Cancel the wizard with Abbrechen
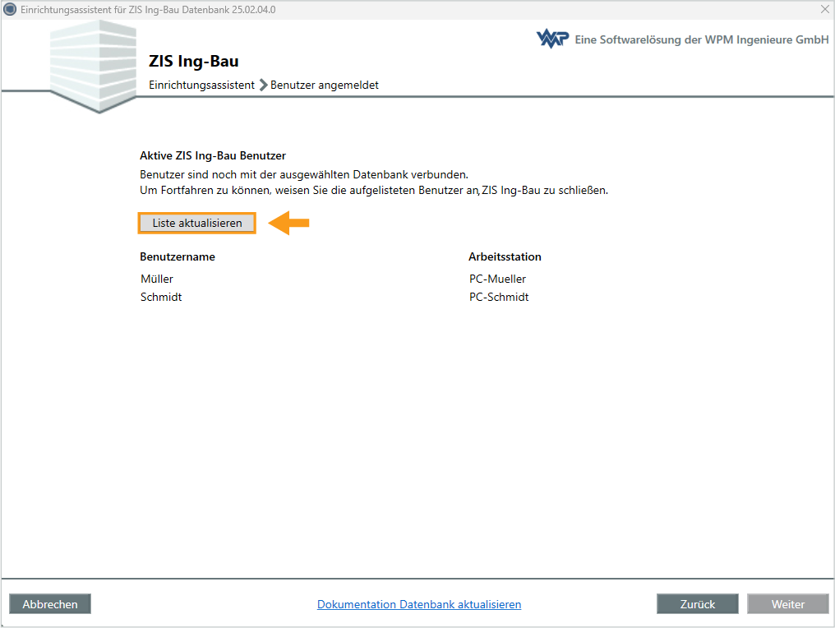The height and width of the screenshot is (628, 835). 50,604
